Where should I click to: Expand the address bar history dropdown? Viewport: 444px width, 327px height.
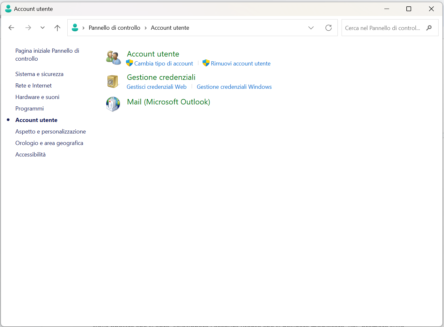pos(311,28)
